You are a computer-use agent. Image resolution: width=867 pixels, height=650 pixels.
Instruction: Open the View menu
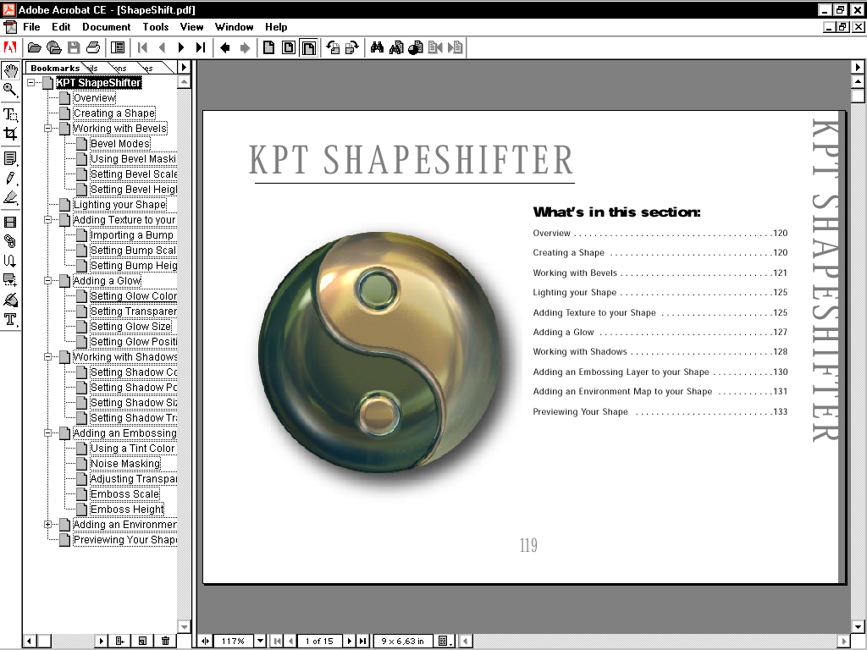click(x=191, y=26)
